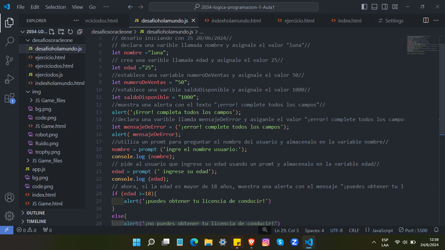Toggle primary side bar layout
Screen dimensions: 445x250
(x=365, y=7)
